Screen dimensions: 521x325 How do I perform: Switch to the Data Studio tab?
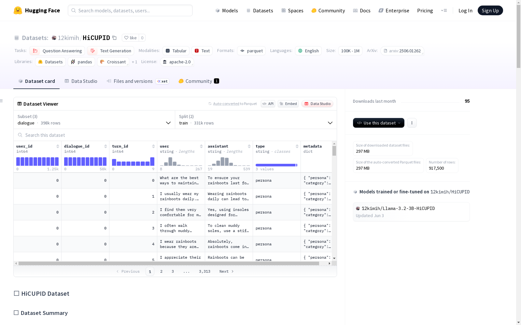[x=81, y=81]
